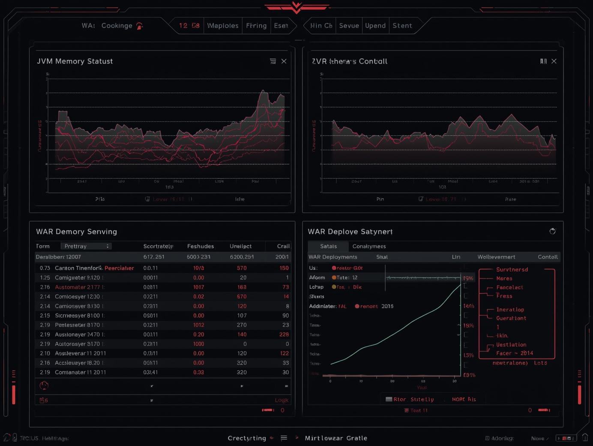Click the pause icon on ZVR Contoll panel
Screen dimensions: 593x446
tap(543, 61)
